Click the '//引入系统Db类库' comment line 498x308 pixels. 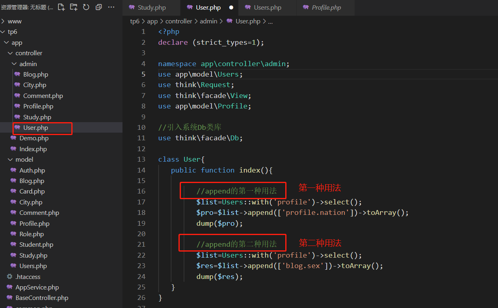(190, 127)
